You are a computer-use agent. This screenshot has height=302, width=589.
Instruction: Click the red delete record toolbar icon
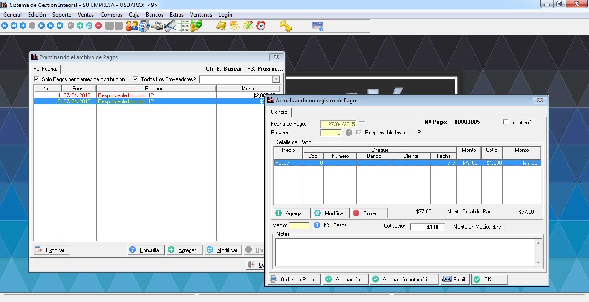(x=98, y=26)
